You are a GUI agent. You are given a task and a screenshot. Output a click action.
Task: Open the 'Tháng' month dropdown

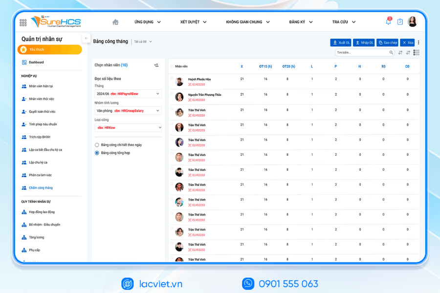point(128,94)
